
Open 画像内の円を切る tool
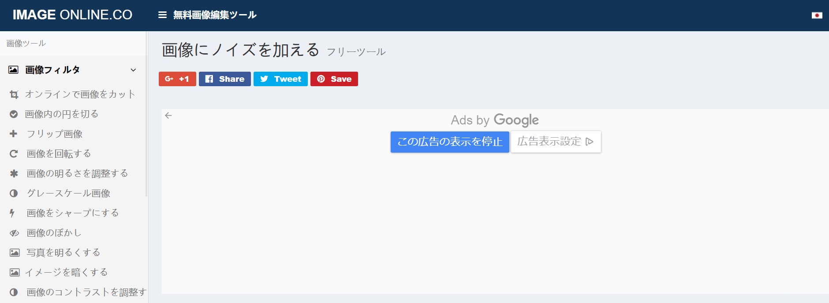[x=61, y=114]
